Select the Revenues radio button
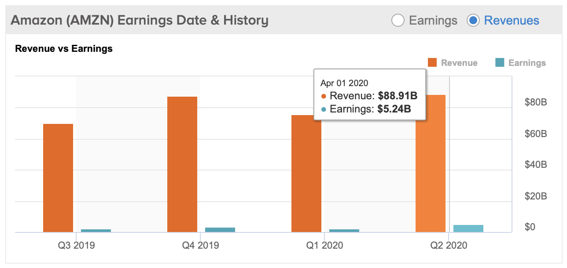567x268 pixels. click(x=473, y=20)
